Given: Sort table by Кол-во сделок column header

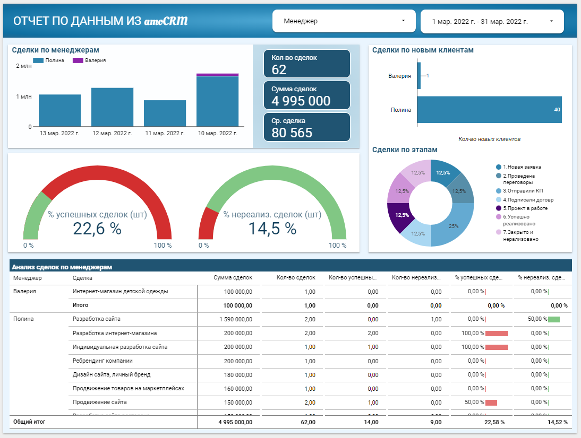Looking at the screenshot, I should [x=296, y=277].
